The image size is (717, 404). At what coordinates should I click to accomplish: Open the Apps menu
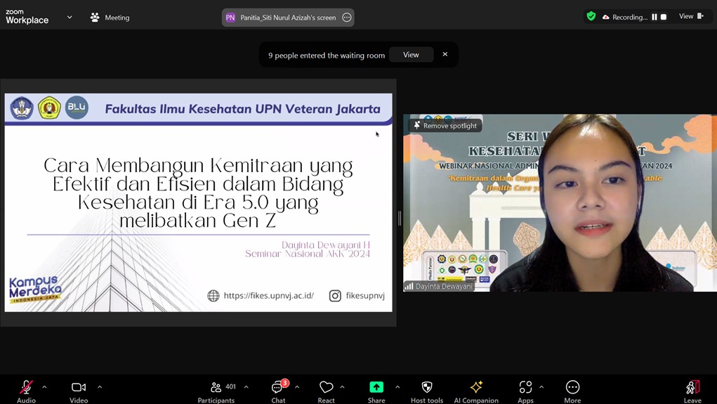[x=525, y=387]
